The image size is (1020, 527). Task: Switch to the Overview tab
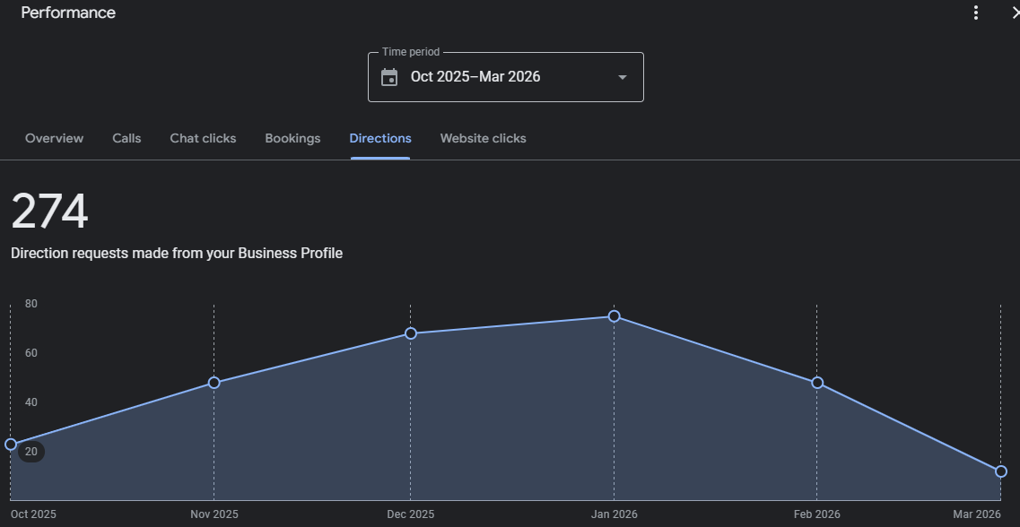point(54,138)
